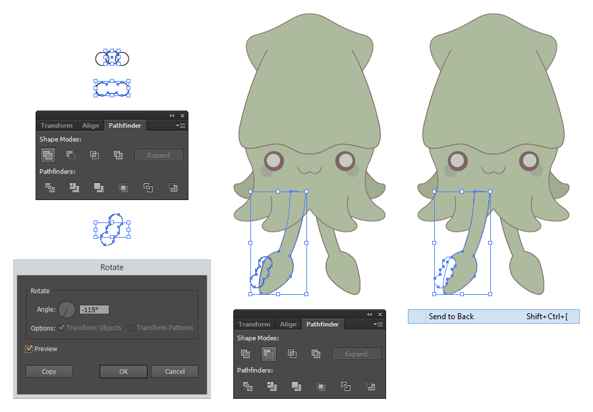Image resolution: width=593 pixels, height=412 pixels.
Task: Confirm the rotation with OK
Action: click(x=124, y=372)
